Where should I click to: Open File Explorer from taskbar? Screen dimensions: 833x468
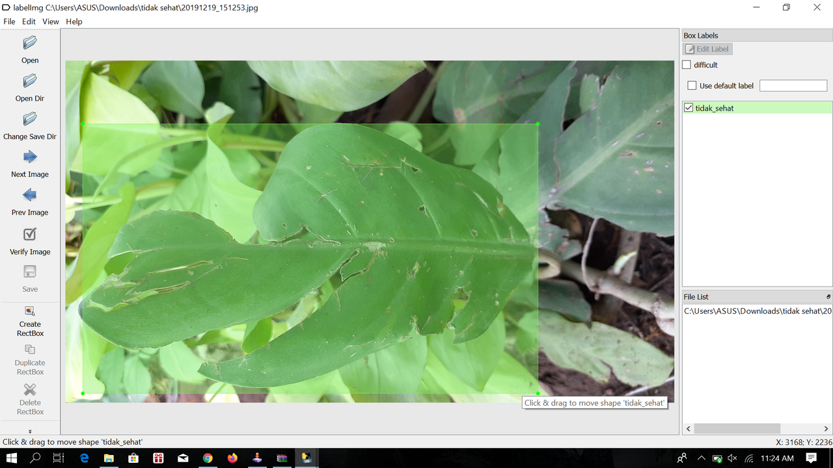(109, 458)
